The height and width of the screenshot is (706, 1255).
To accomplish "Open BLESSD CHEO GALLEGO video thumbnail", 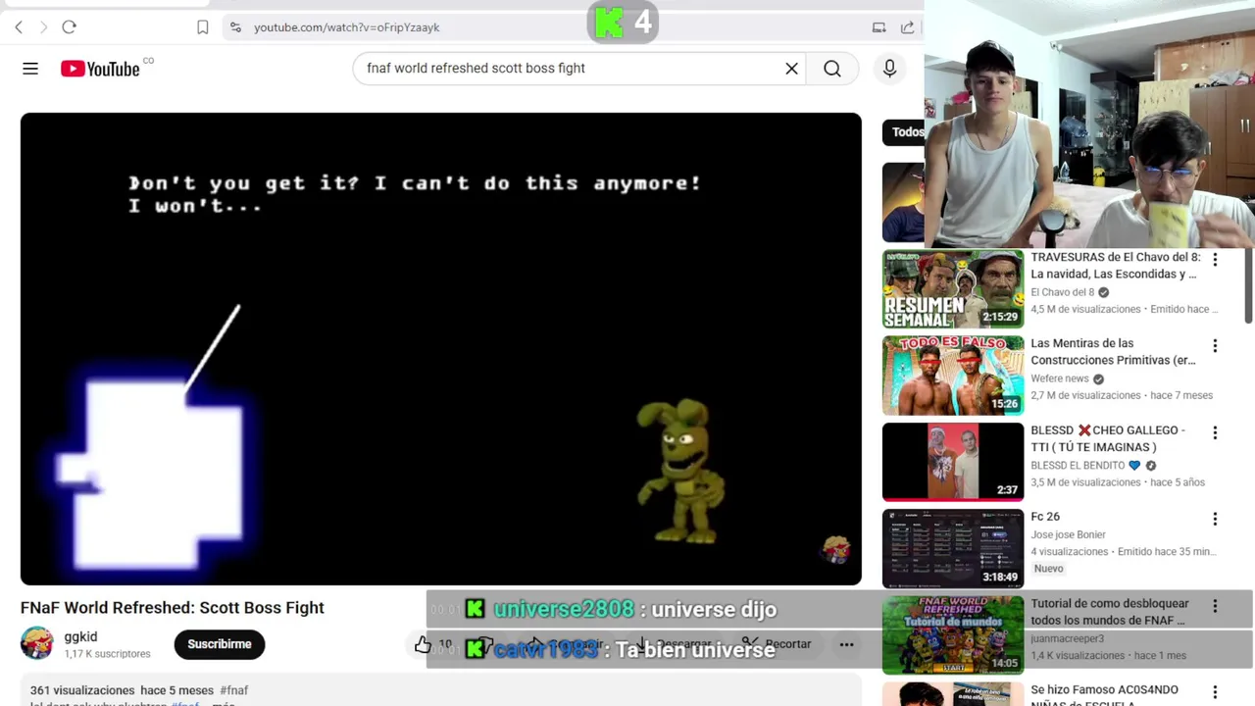I will click(953, 462).
